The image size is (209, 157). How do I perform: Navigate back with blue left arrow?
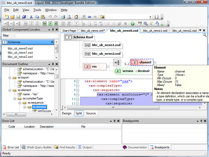coord(89,17)
